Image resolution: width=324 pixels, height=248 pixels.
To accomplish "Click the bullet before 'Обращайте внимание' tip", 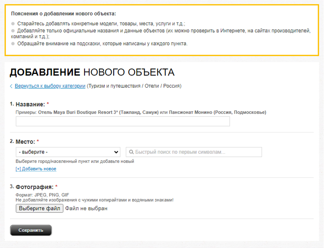I will (13, 44).
